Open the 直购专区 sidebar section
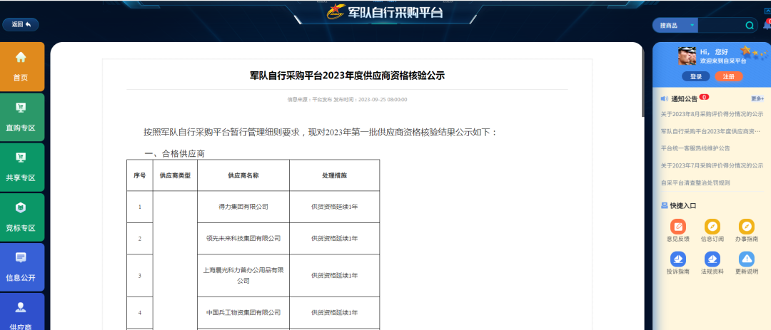Image resolution: width=771 pixels, height=330 pixels. pyautogui.click(x=22, y=118)
